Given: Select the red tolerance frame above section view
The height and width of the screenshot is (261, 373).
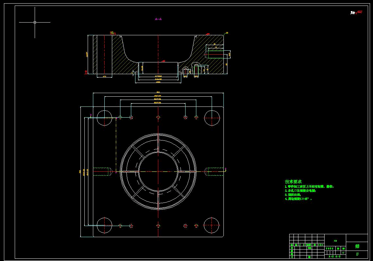Looking at the screenshot, I should click(113, 33).
